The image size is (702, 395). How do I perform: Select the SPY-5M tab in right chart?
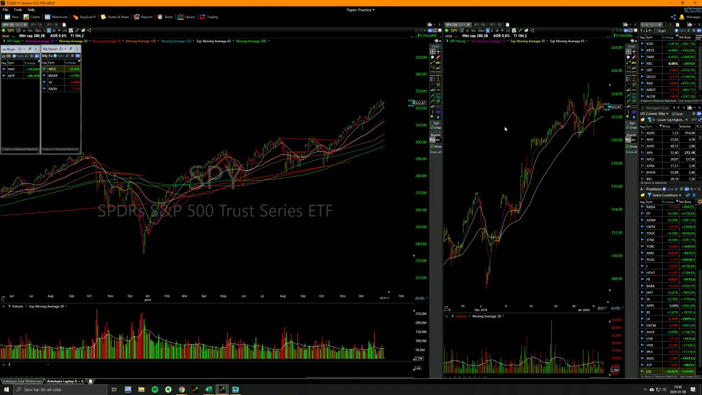[x=479, y=25]
